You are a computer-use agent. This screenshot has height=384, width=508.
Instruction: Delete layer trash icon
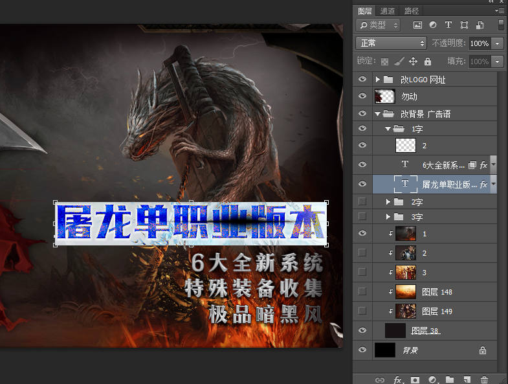484,379
